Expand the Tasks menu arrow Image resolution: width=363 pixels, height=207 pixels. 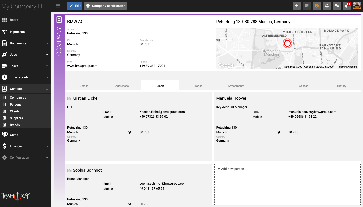[x=47, y=66]
